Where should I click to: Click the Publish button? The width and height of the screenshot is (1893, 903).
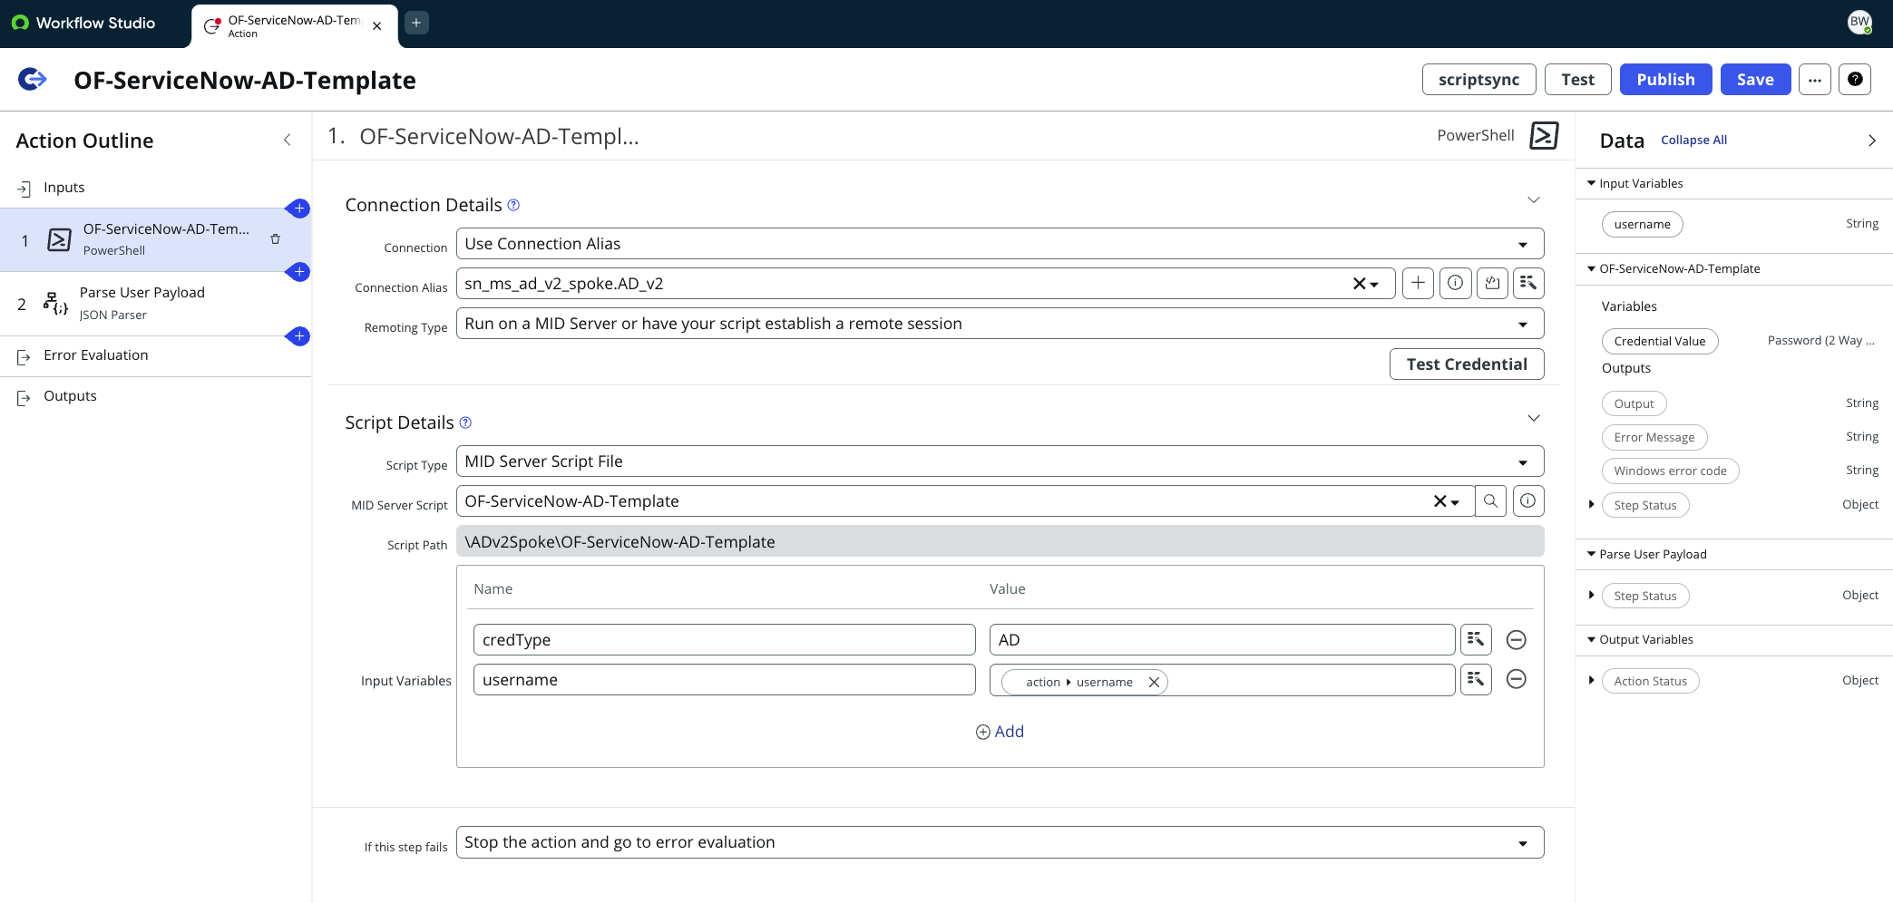click(x=1665, y=79)
